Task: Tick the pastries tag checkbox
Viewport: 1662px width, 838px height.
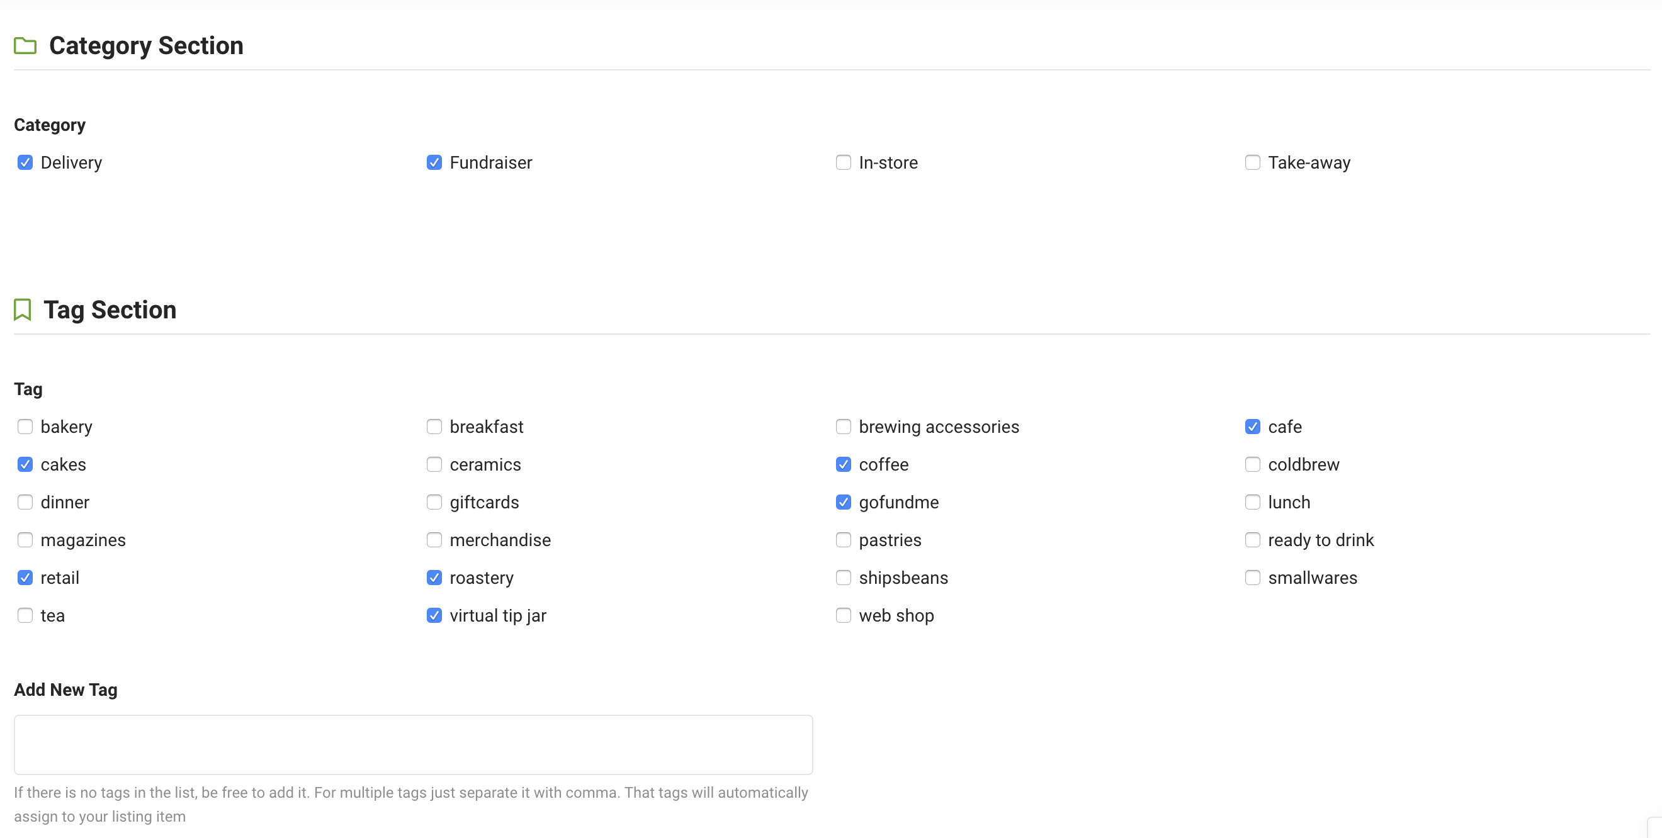Action: (843, 540)
